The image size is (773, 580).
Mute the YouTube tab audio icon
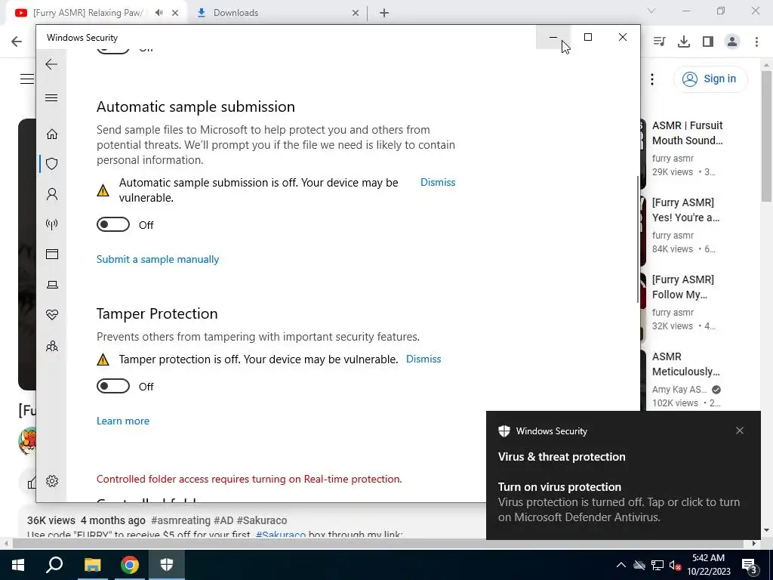click(x=159, y=13)
